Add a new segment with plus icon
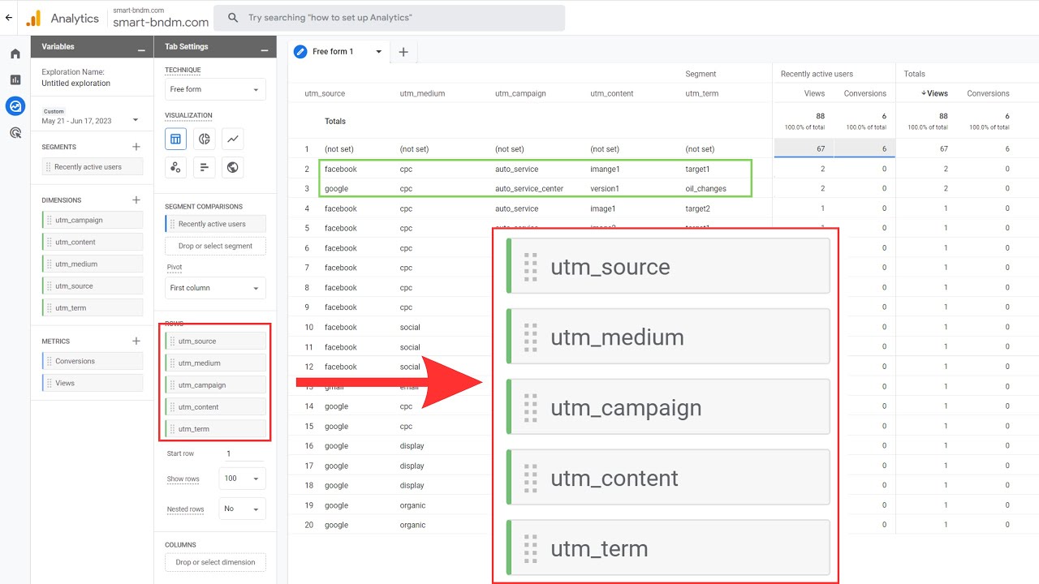This screenshot has height=584, width=1039. [136, 147]
